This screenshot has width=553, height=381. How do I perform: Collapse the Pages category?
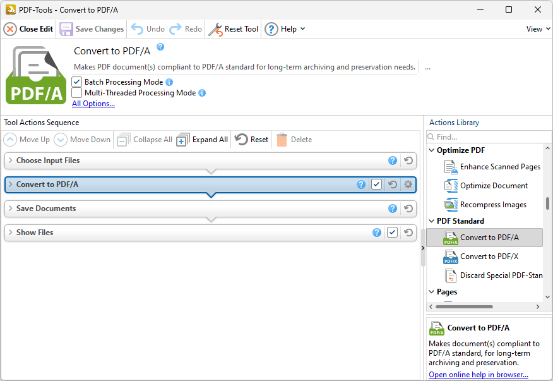click(x=431, y=292)
